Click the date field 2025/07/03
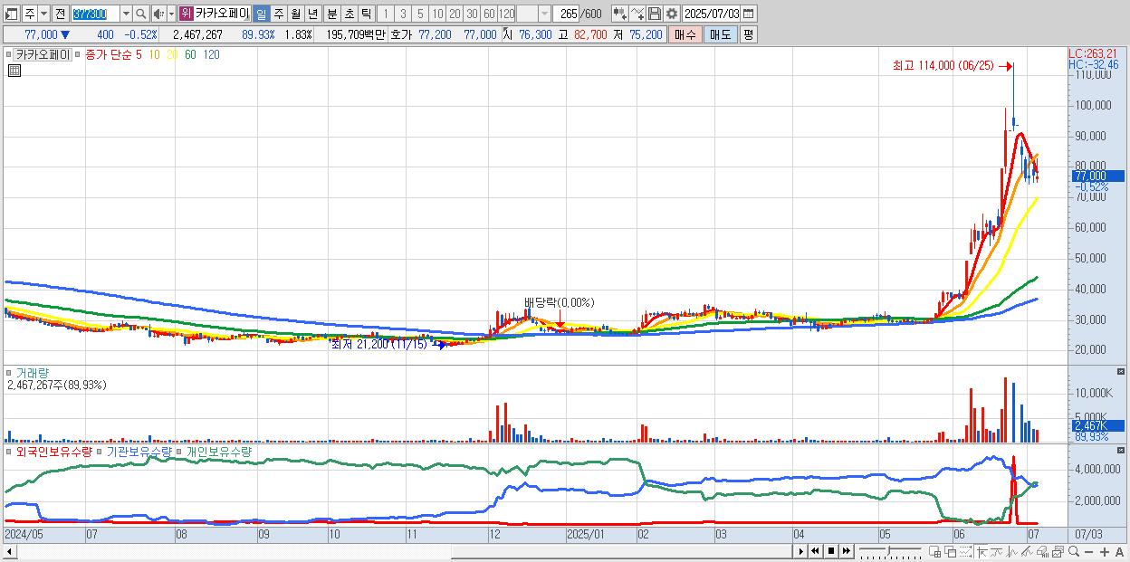Image resolution: width=1130 pixels, height=562 pixels. click(713, 14)
